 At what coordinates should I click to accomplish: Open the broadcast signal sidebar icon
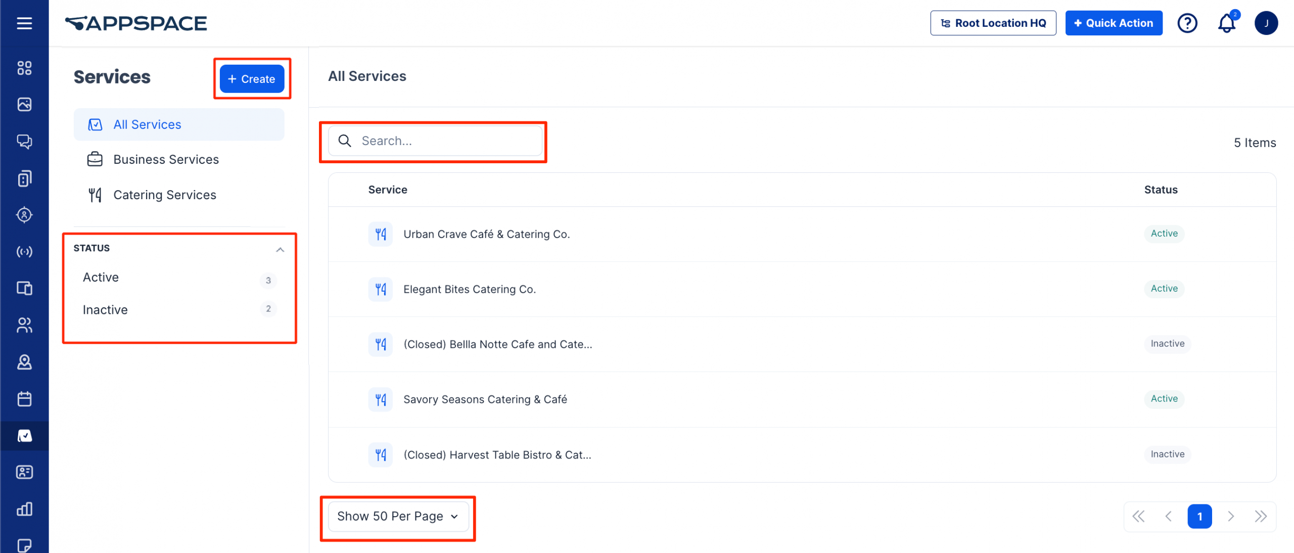(24, 252)
